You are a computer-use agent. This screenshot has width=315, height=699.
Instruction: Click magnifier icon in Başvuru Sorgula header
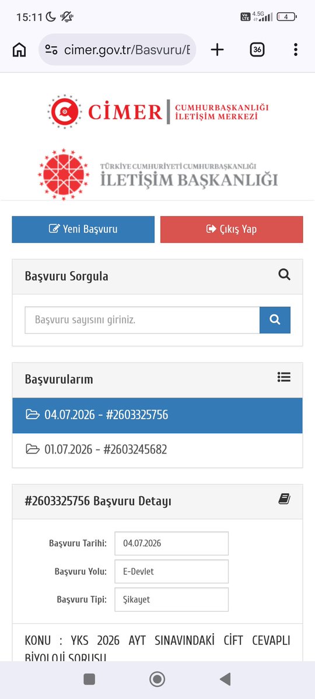(284, 275)
